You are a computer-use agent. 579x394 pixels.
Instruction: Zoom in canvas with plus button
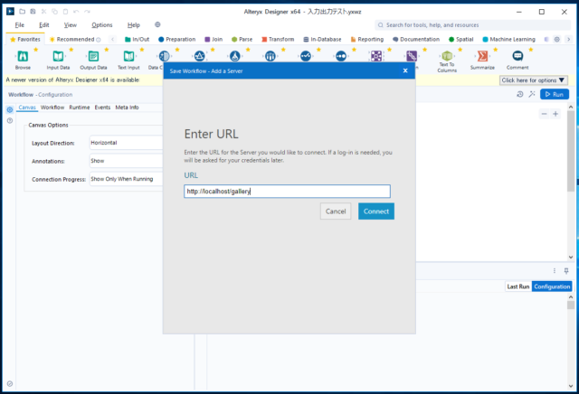[555, 114]
